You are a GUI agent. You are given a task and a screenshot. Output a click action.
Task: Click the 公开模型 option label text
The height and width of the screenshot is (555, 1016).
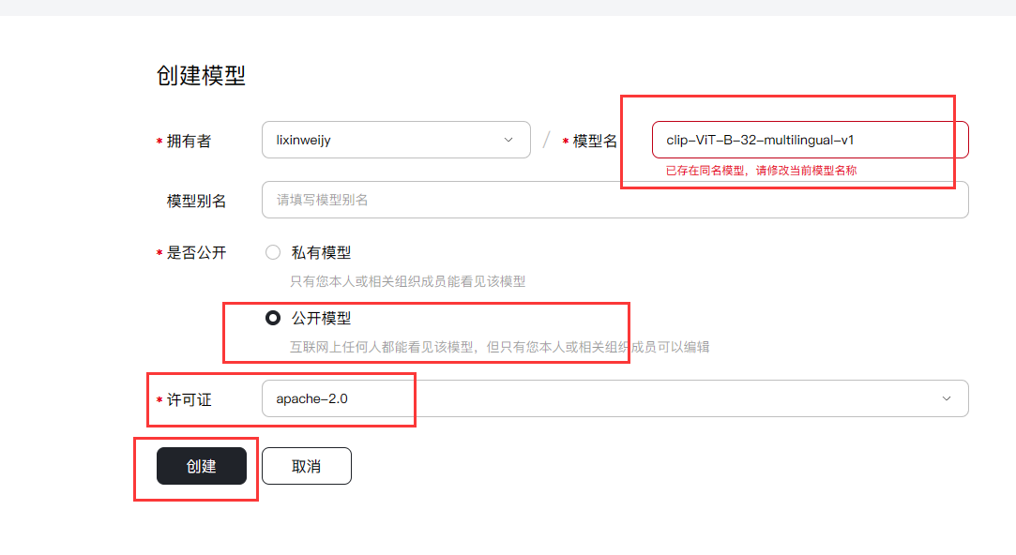[321, 319]
